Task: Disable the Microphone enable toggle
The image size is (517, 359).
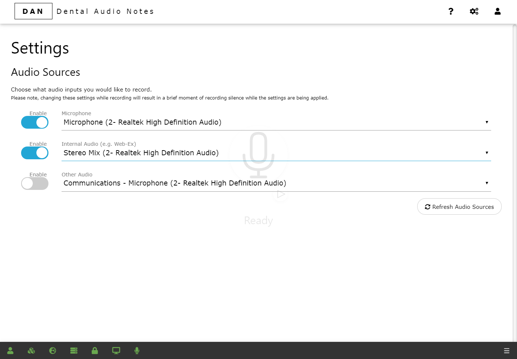Action: pos(35,122)
